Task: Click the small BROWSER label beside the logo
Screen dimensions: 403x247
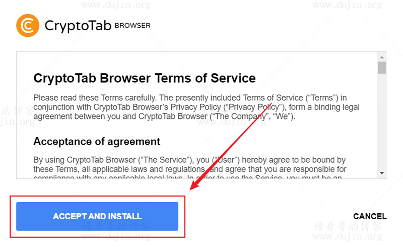Action: [x=132, y=26]
